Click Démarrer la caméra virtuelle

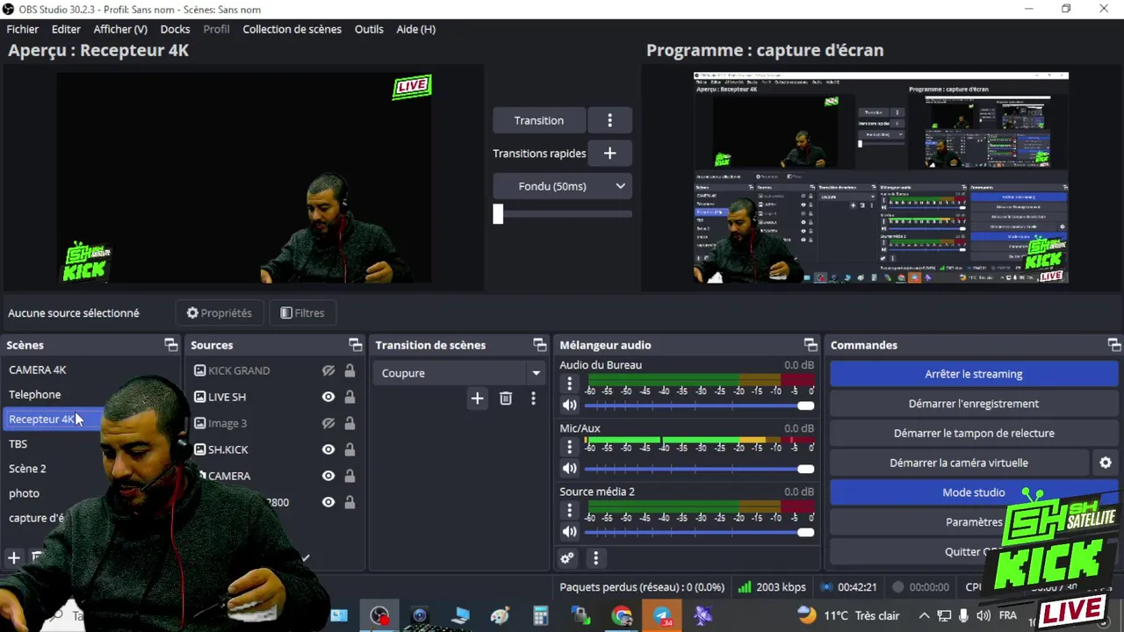click(x=959, y=463)
